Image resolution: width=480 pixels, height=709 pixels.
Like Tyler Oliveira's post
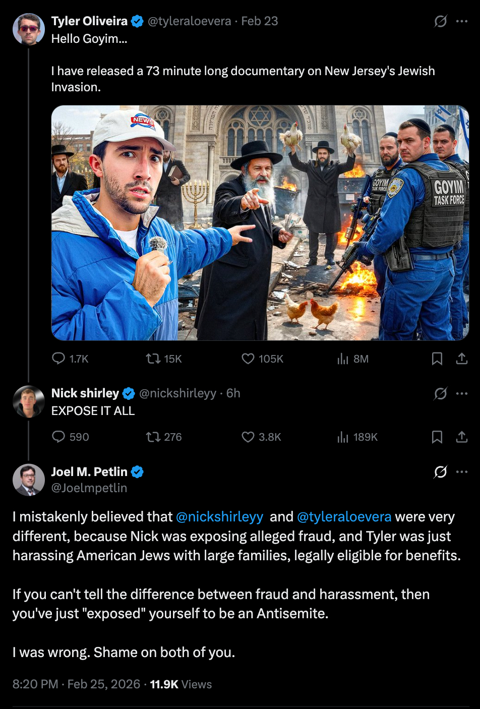point(248,359)
